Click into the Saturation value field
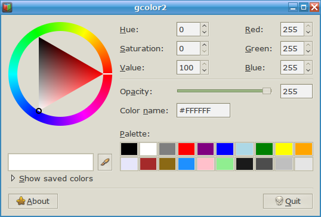 tap(189, 48)
